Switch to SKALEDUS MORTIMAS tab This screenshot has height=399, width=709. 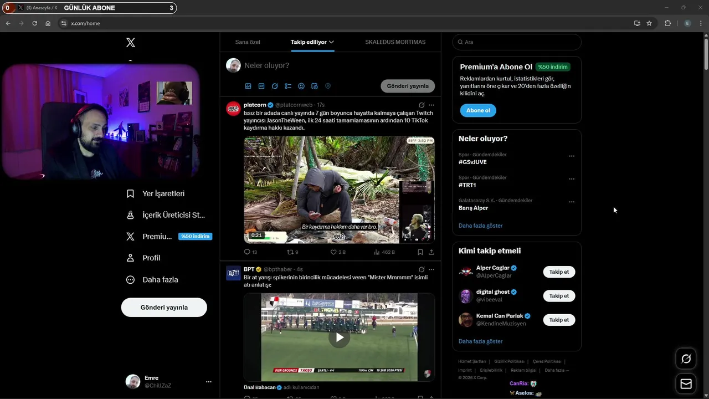395,42
